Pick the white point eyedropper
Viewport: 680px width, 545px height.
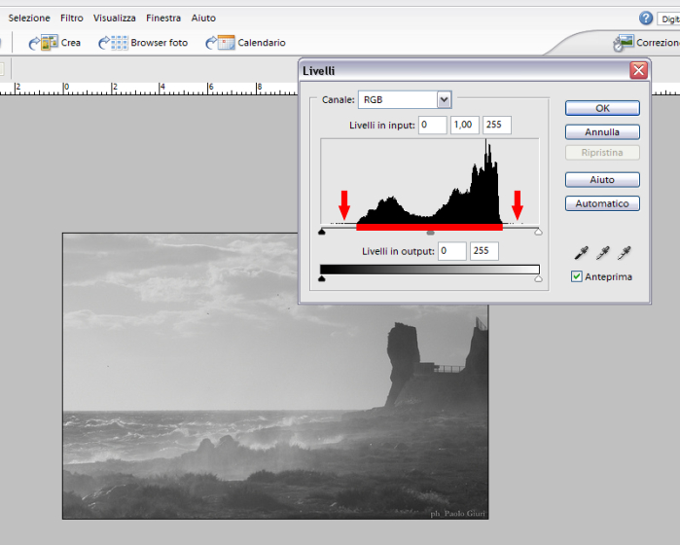625,253
